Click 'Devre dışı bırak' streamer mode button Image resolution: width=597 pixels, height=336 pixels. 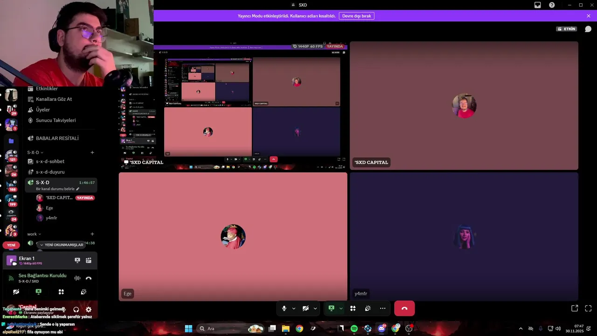[356, 16]
